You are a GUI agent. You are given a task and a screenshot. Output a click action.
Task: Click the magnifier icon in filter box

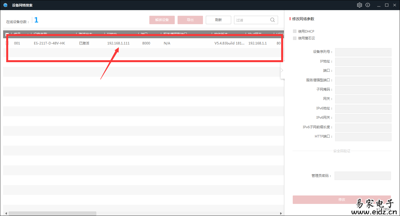click(x=272, y=20)
